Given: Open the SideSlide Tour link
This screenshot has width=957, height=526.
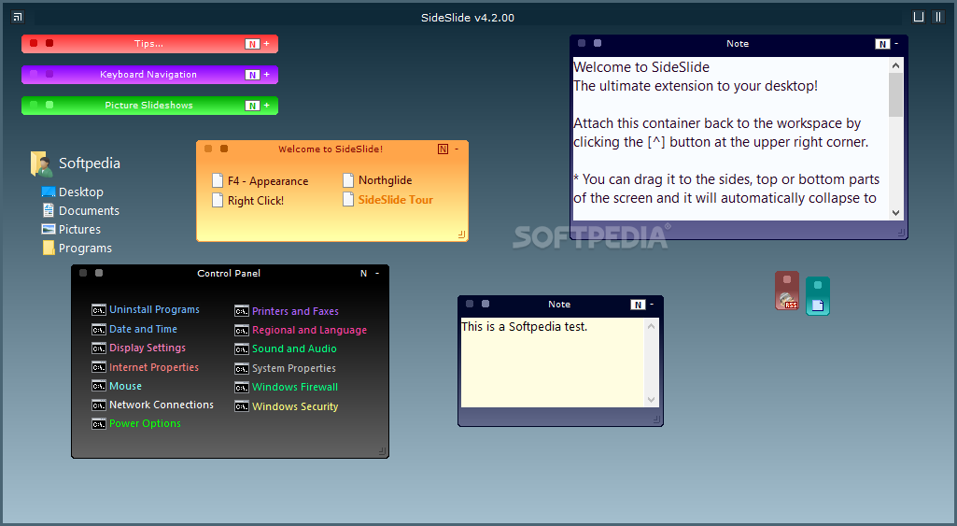Looking at the screenshot, I should [395, 200].
